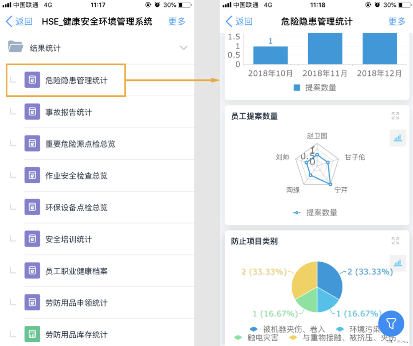Select the 危险隐患管理统计 report icon
Viewport: 413px width, 346px height.
32,80
